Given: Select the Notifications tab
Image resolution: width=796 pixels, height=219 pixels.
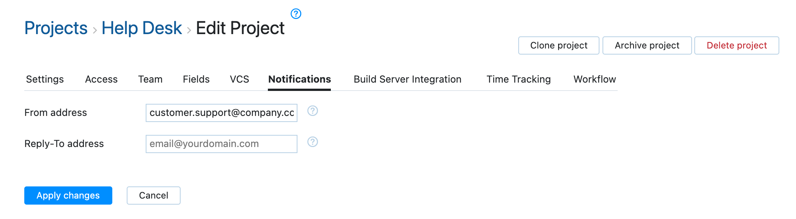Looking at the screenshot, I should pos(299,79).
